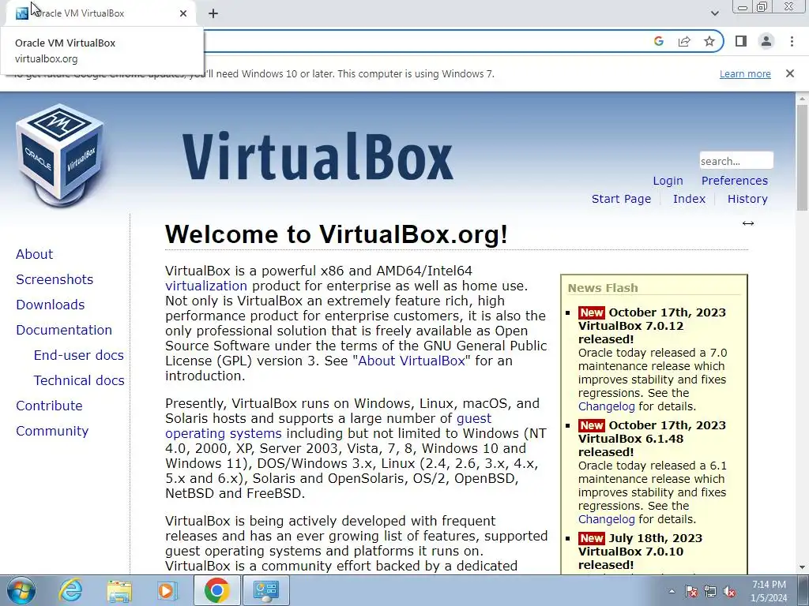Image resolution: width=809 pixels, height=606 pixels.
Task: Go to Start Page link
Action: coord(621,199)
